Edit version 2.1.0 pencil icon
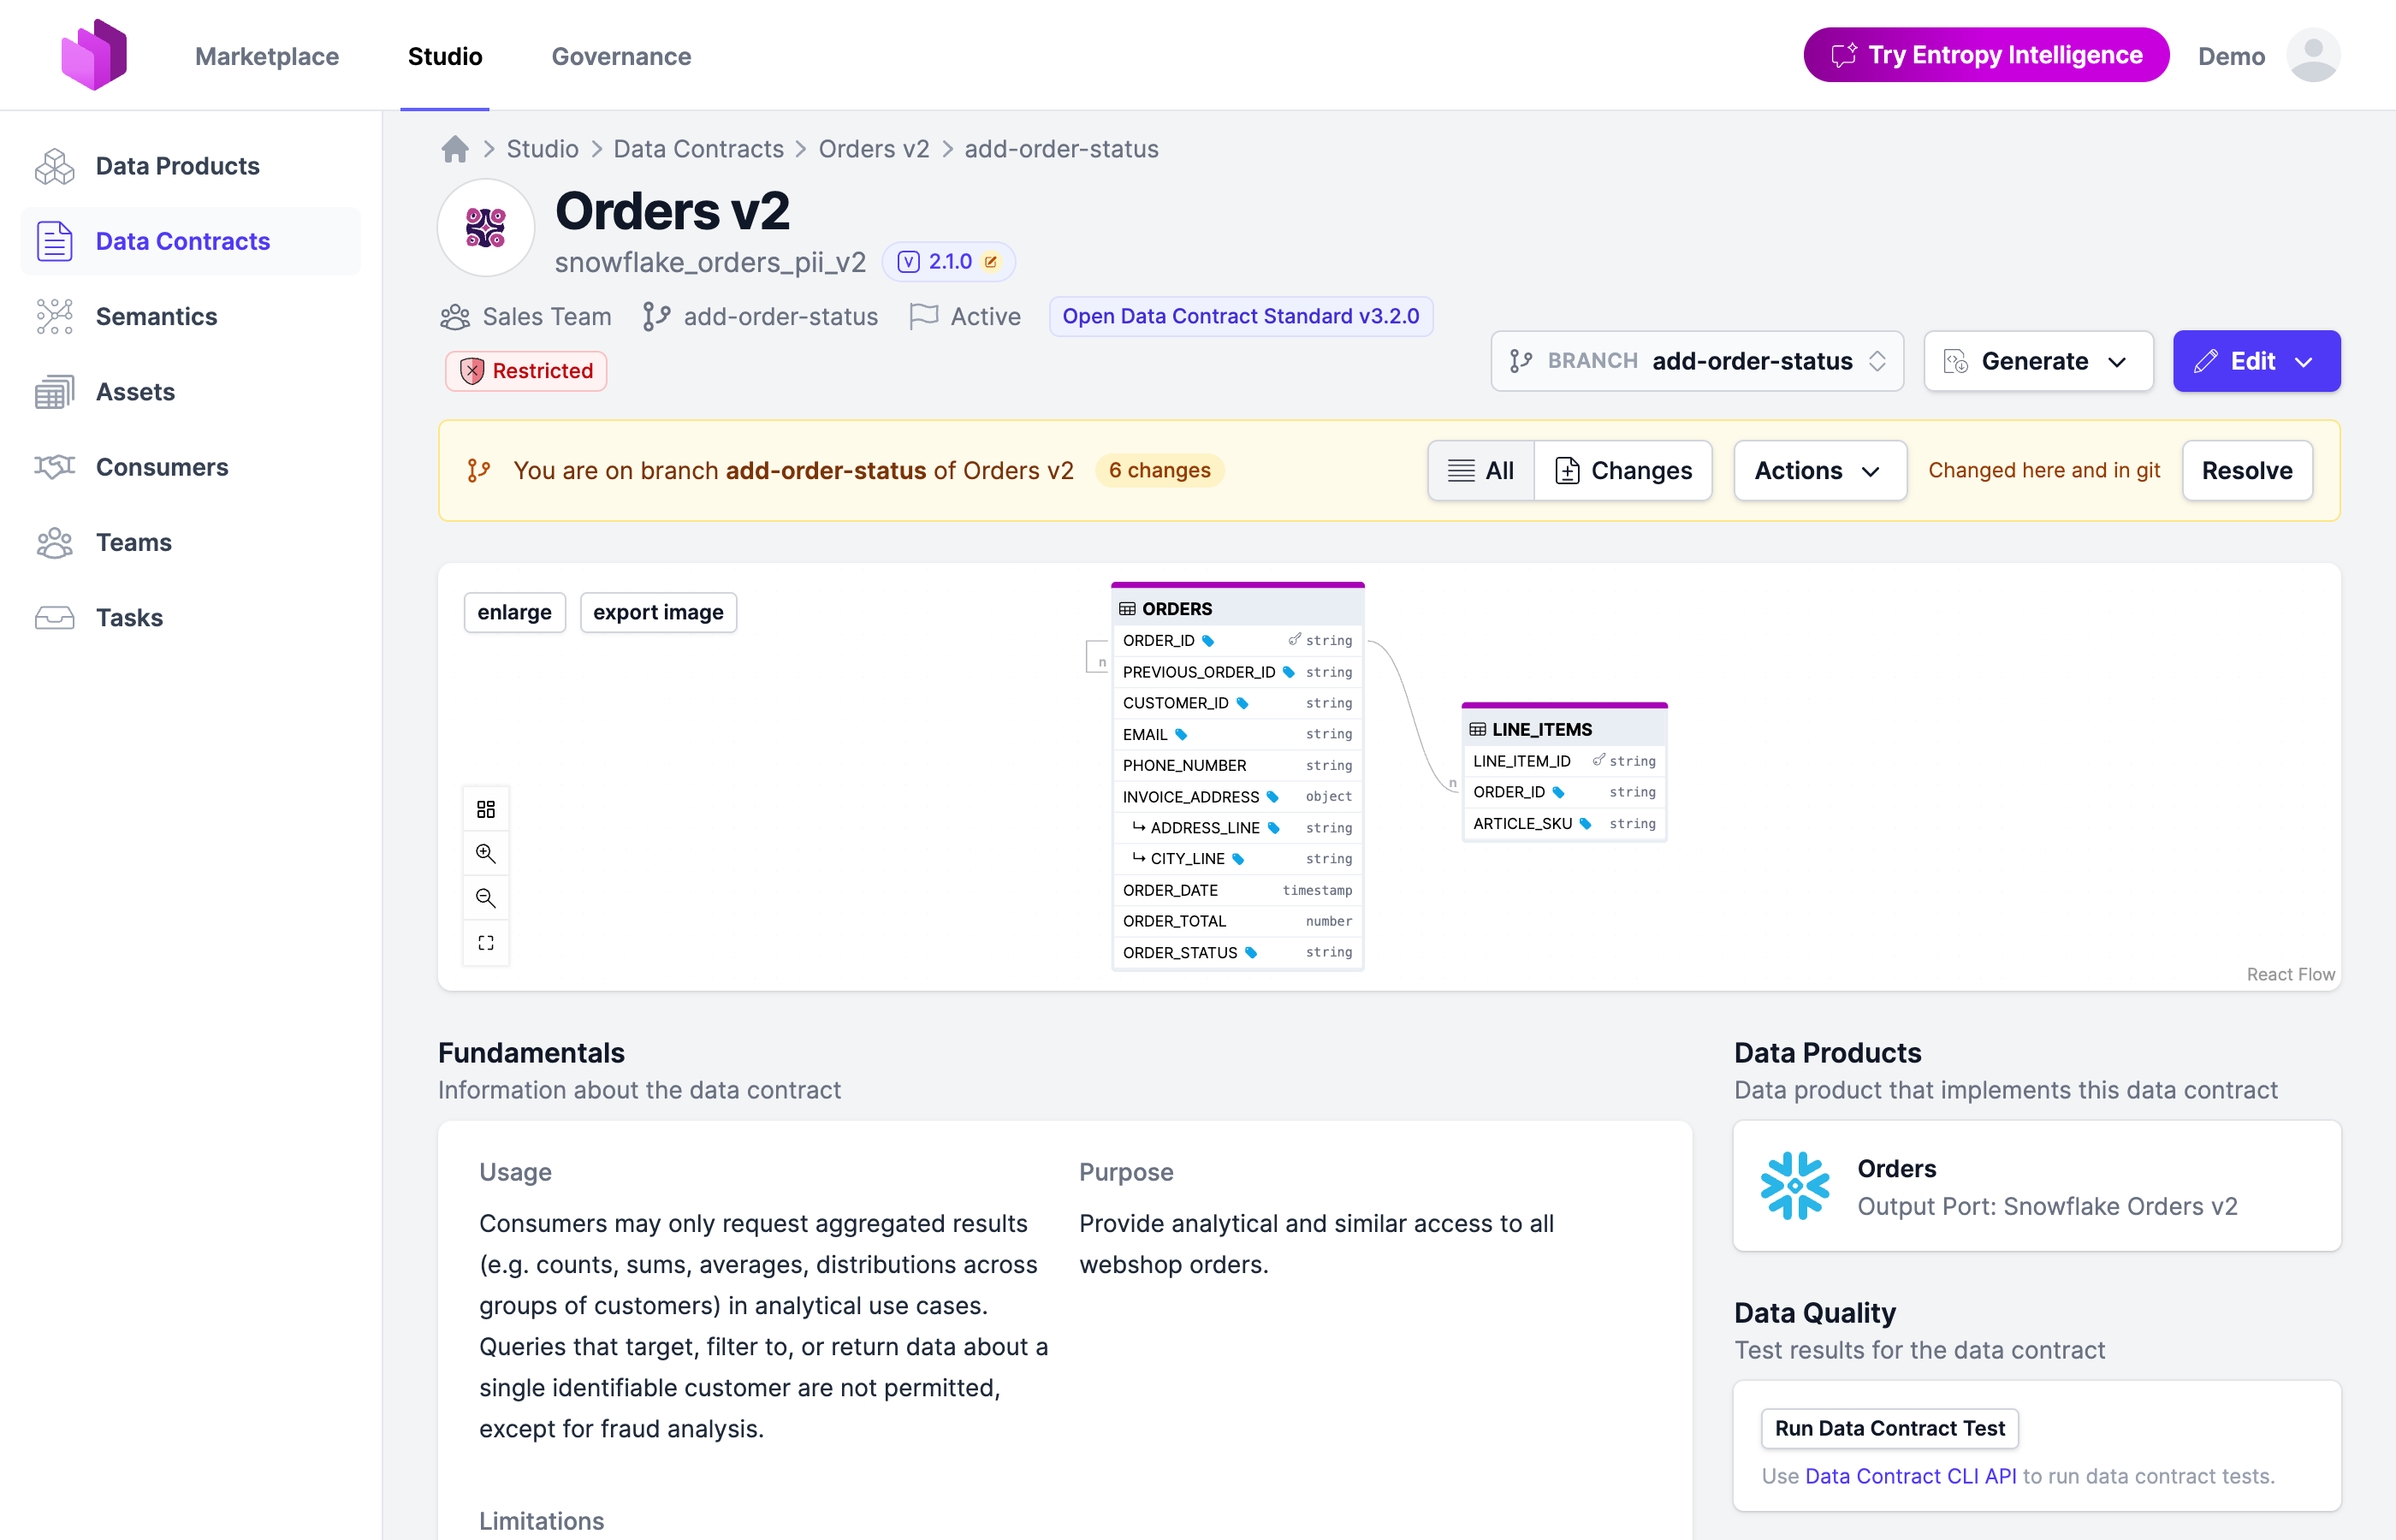2396x1540 pixels. [x=991, y=262]
